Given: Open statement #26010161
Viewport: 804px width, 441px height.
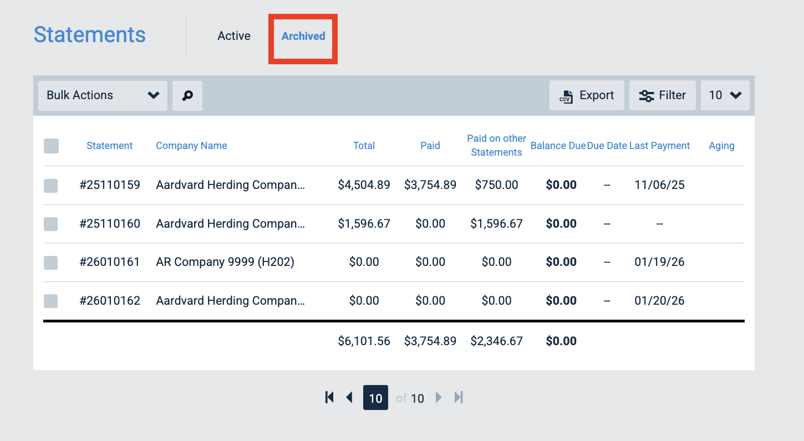Looking at the screenshot, I should click(x=110, y=262).
